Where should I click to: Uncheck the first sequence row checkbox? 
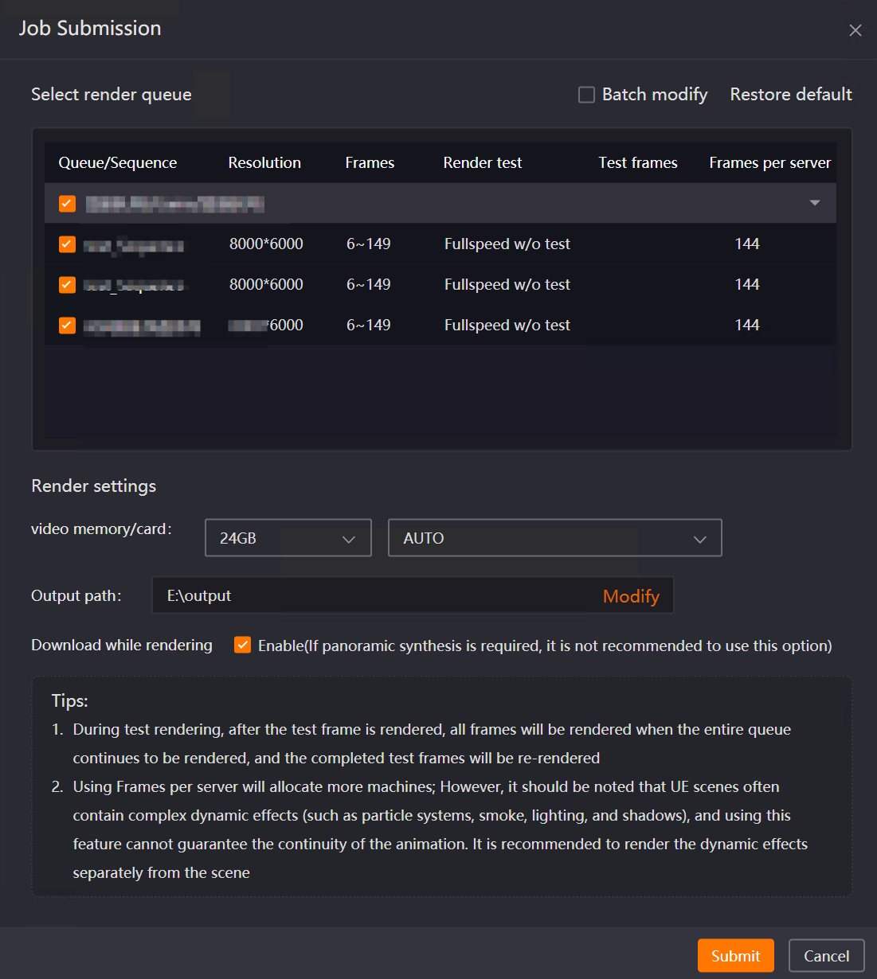[x=67, y=244]
